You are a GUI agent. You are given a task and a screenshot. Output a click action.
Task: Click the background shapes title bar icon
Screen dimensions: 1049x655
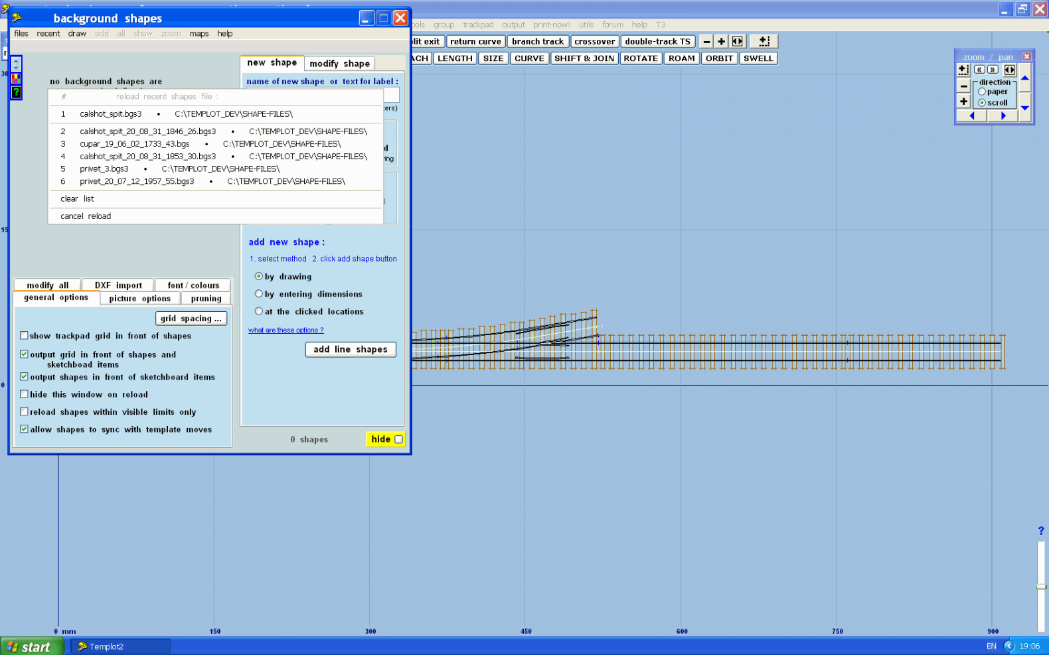coord(17,18)
